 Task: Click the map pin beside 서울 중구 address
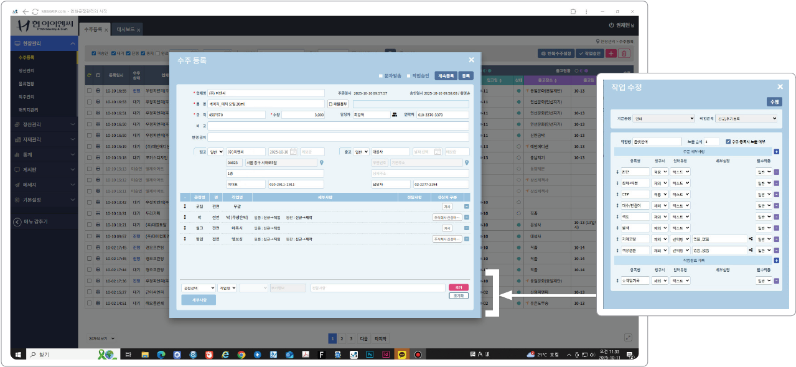322,163
